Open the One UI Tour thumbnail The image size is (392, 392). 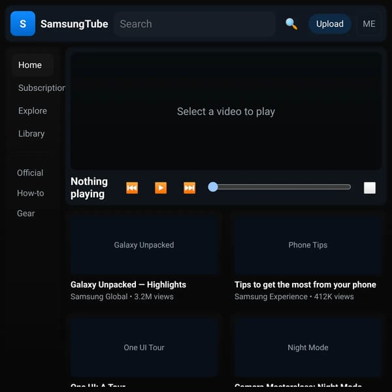(144, 348)
